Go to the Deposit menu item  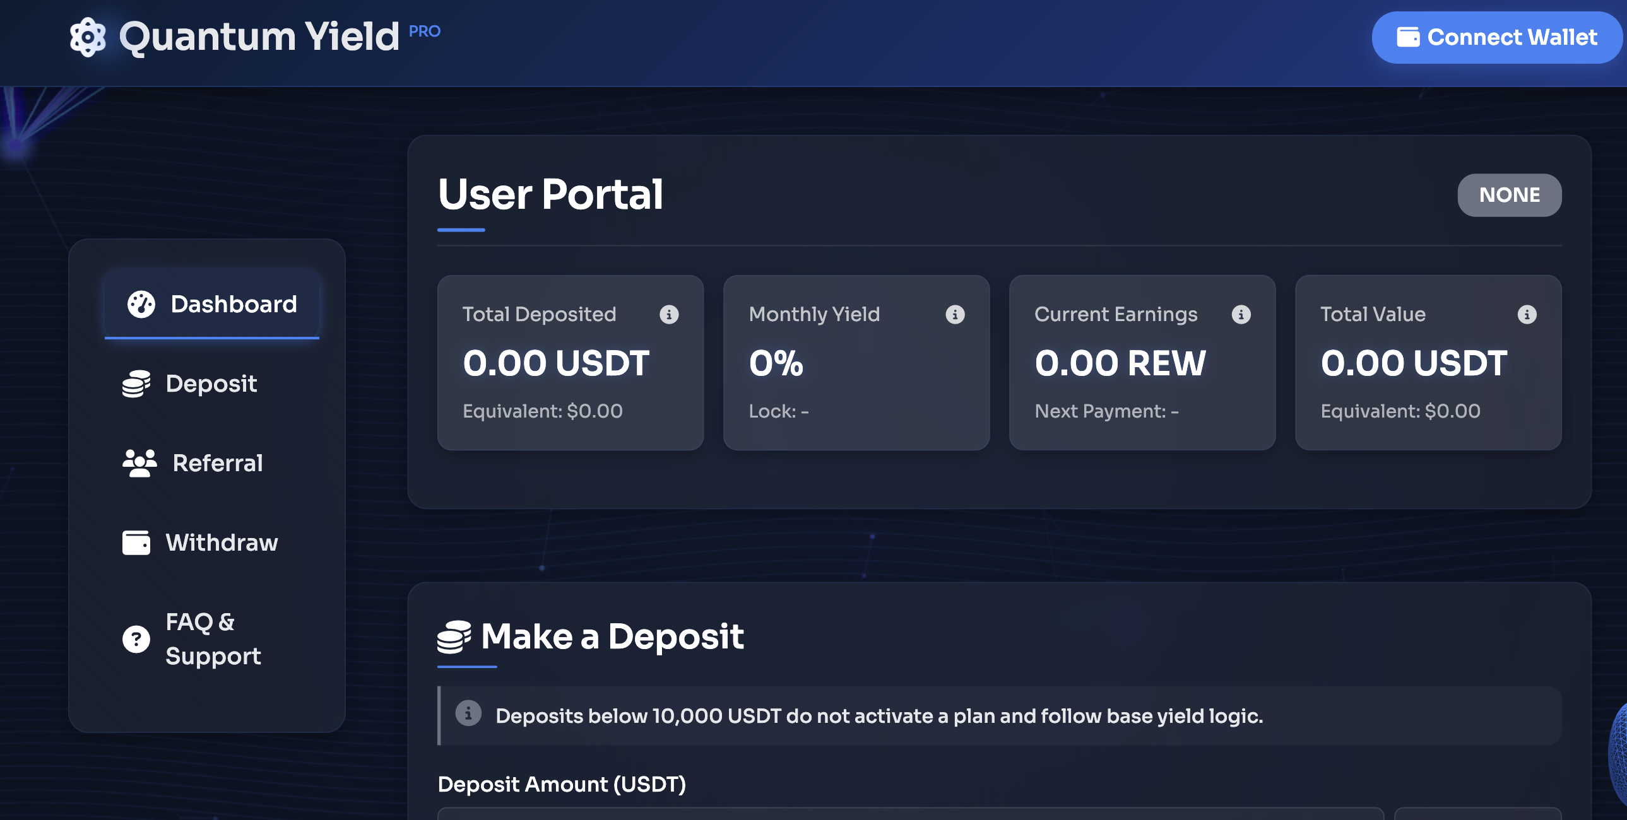click(x=211, y=384)
